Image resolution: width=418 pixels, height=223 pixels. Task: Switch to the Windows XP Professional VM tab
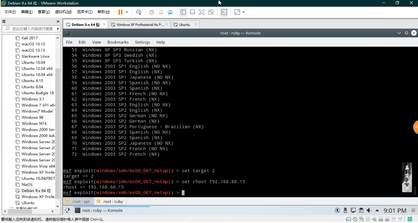140,24
